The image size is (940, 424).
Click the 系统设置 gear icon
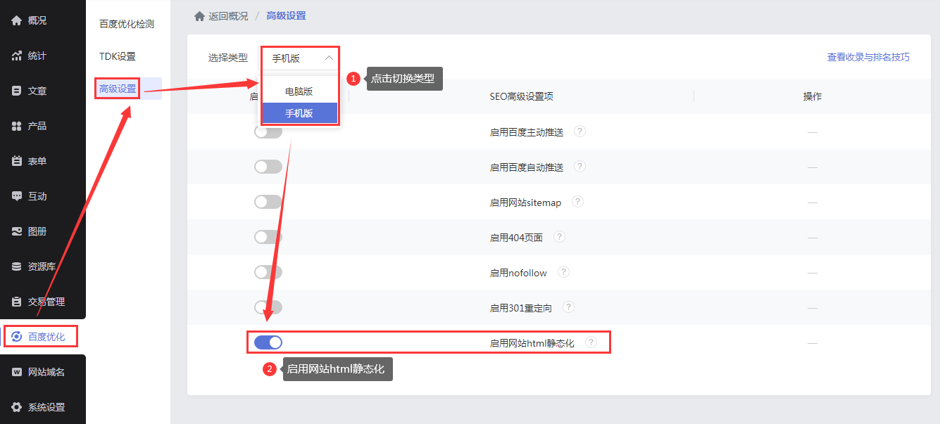pyautogui.click(x=17, y=407)
